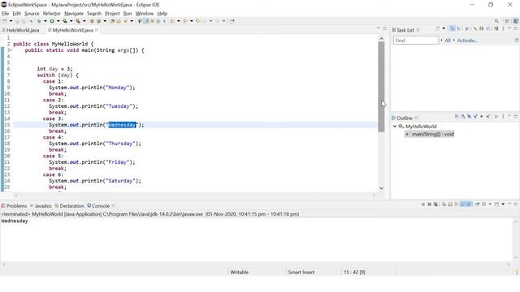Toggle Scroll Lock in console toolbar
Screen dimensions: 520x292
coord(450,204)
